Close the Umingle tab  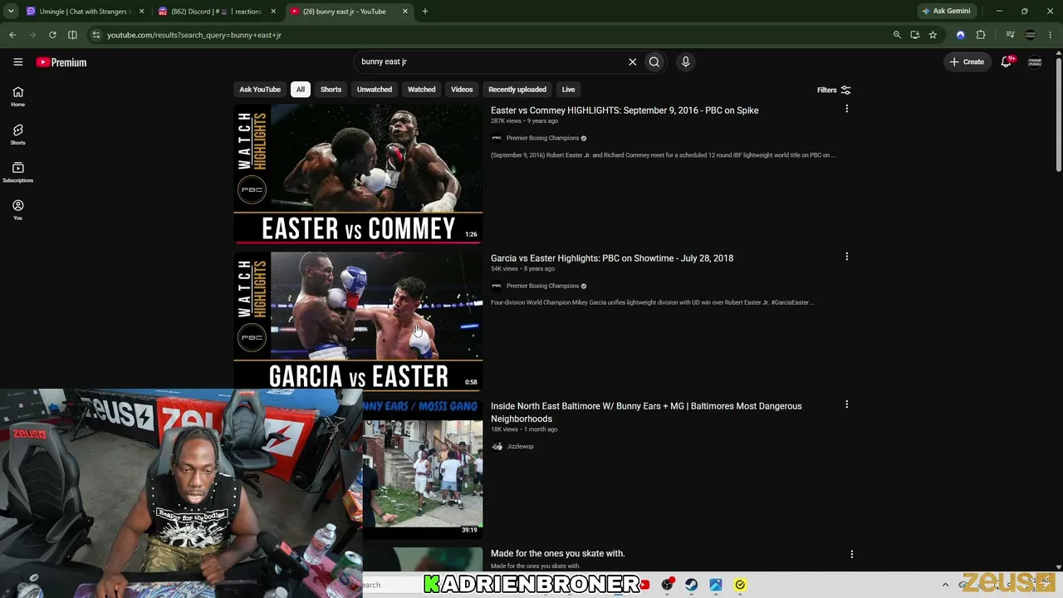(142, 12)
